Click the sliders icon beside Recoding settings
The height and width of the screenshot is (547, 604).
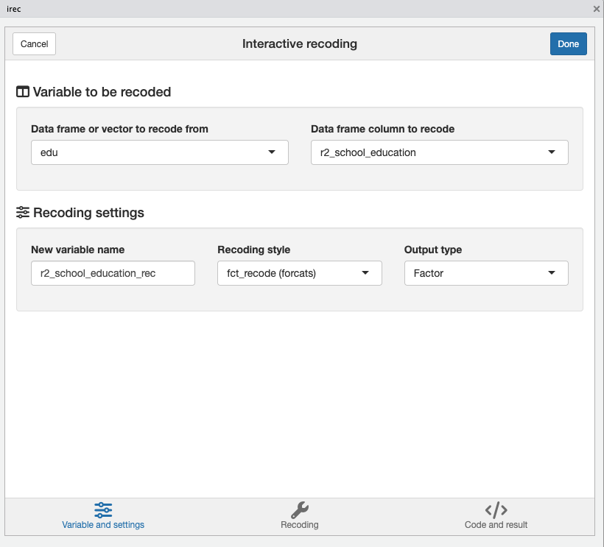pos(22,212)
